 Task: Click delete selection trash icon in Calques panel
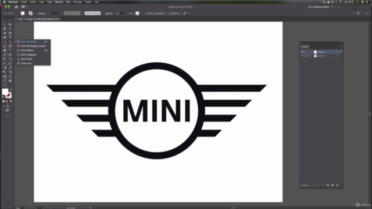pos(337,185)
